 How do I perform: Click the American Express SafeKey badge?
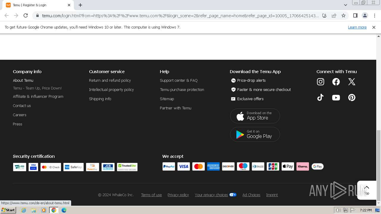click(74, 167)
